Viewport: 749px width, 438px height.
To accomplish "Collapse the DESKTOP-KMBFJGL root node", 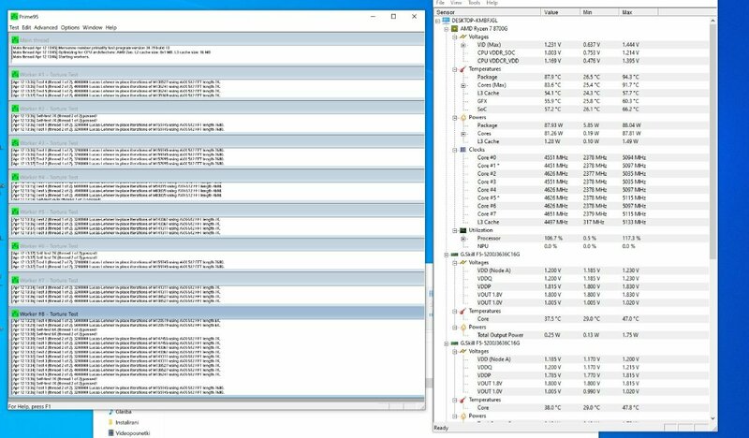I will 437,21.
